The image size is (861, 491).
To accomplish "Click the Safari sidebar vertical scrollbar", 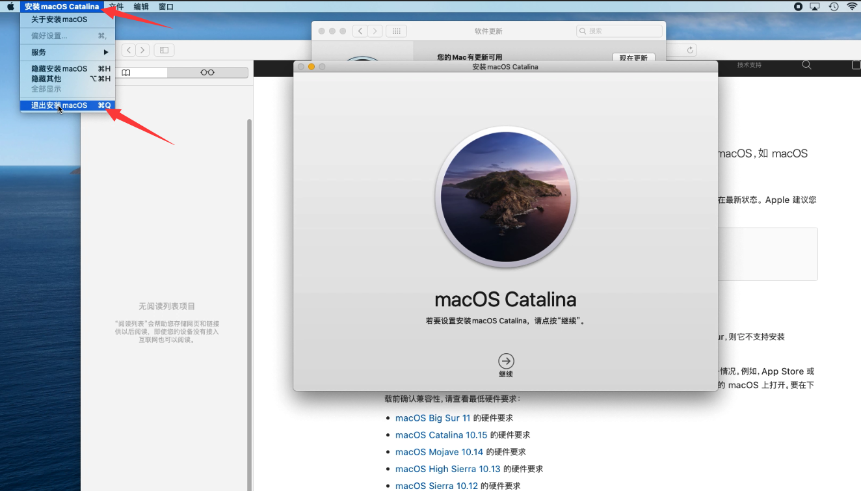I will [250, 304].
